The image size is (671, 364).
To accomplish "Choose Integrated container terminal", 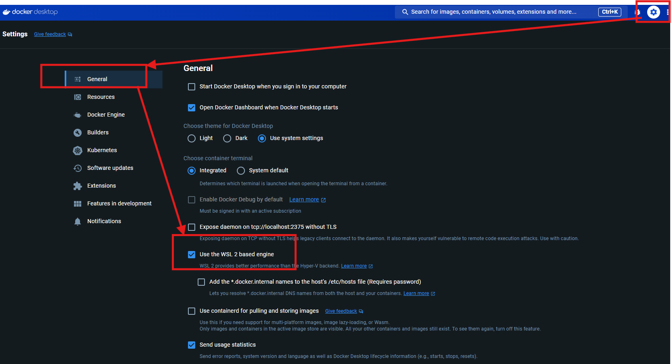I will click(192, 171).
